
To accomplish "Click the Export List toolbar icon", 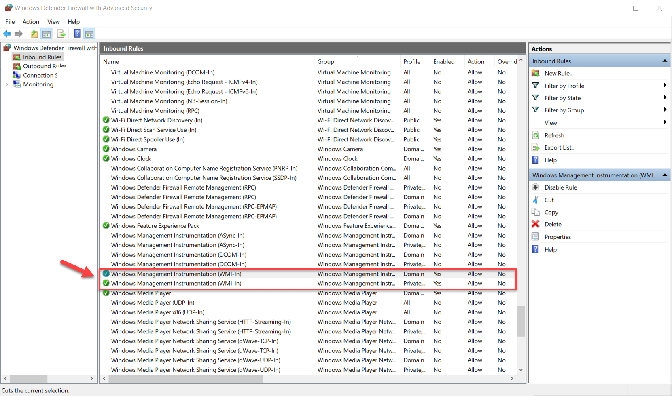I will coord(61,34).
